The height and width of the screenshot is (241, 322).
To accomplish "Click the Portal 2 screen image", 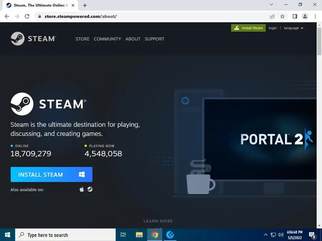I will point(260,139).
